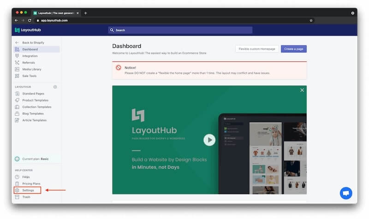Click the browser forward arrow
Viewport: 369px width, 219px height.
click(23, 20)
